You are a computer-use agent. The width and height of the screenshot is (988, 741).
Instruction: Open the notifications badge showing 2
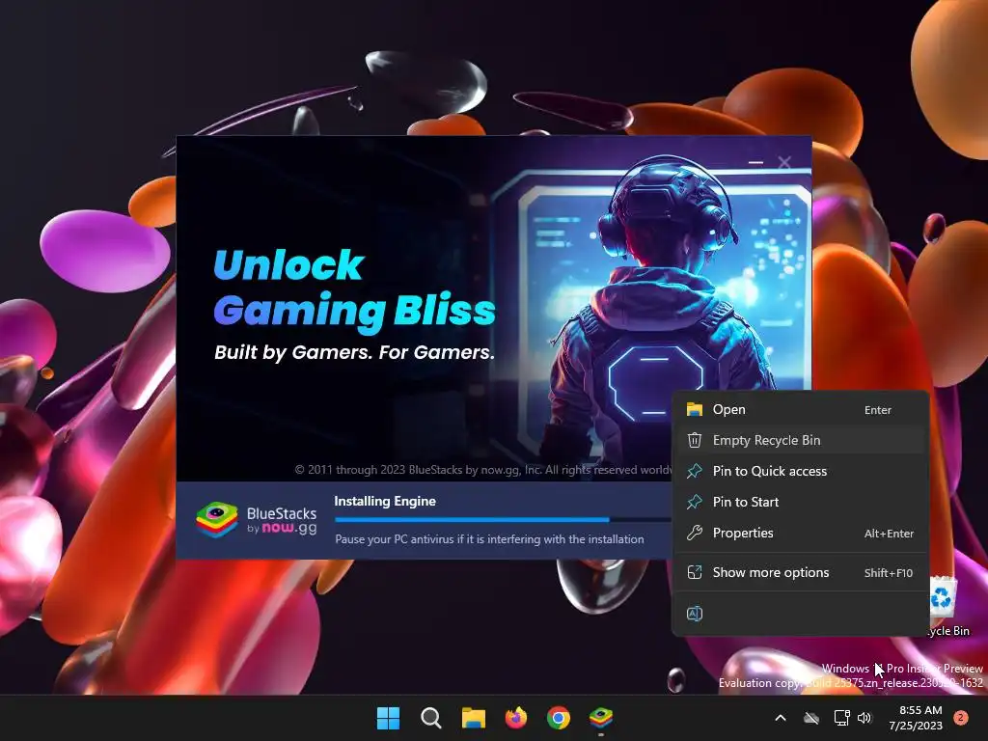[x=961, y=718]
